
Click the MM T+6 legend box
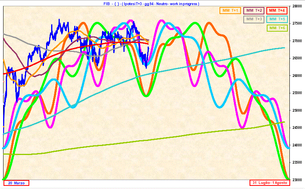[277, 28]
